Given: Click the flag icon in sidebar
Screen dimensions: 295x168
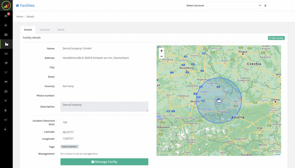Looking at the screenshot, I should pyautogui.click(x=6, y=82).
